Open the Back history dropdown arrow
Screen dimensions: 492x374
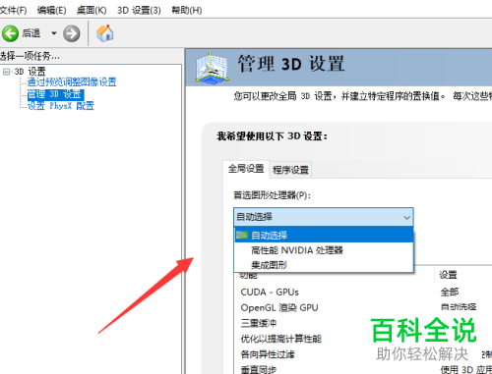pyautogui.click(x=54, y=33)
